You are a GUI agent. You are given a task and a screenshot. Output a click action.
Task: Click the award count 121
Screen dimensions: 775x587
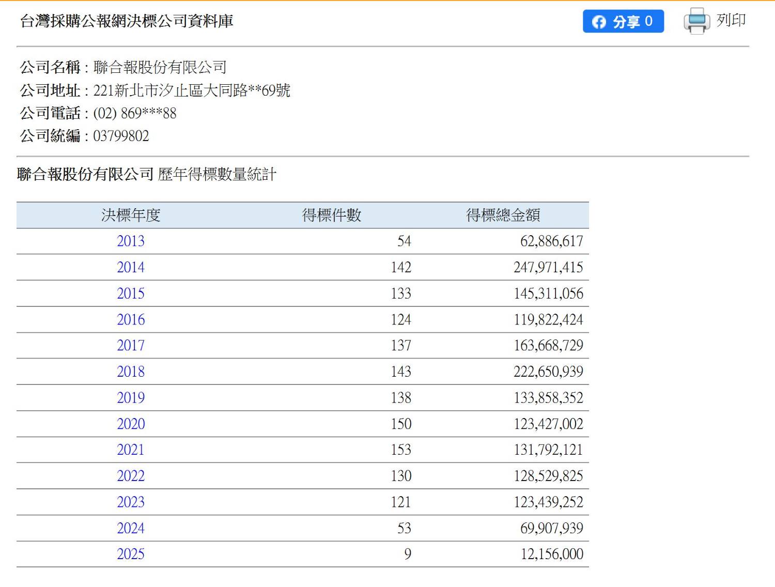click(401, 502)
